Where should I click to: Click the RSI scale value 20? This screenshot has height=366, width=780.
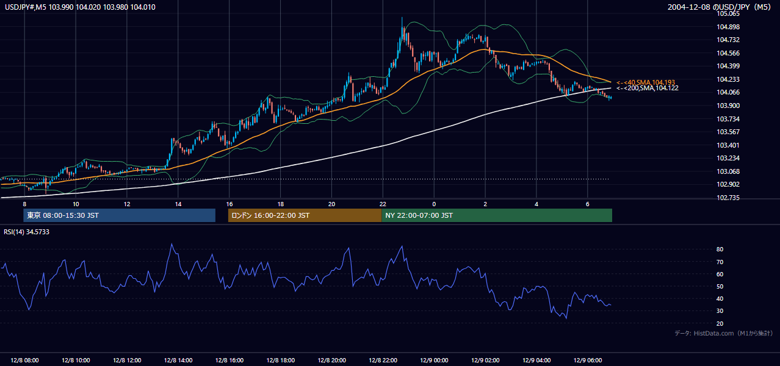tap(720, 323)
